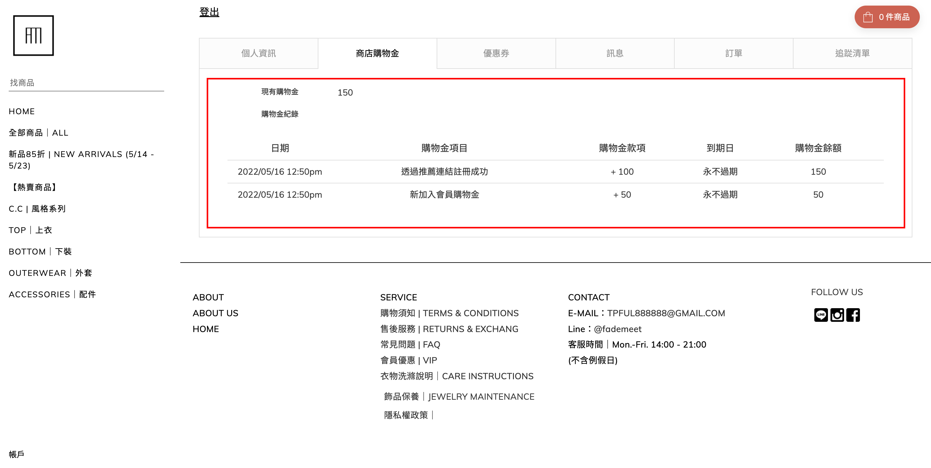The width and height of the screenshot is (931, 468).
Task: Open the 訊息 tab
Action: click(615, 53)
